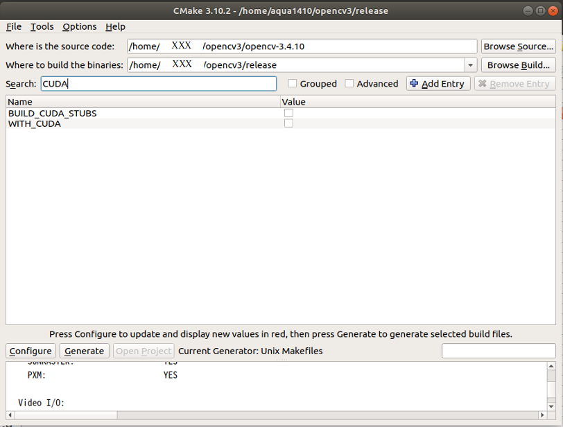Click the Browse Build button
This screenshot has width=563, height=427.
(518, 65)
